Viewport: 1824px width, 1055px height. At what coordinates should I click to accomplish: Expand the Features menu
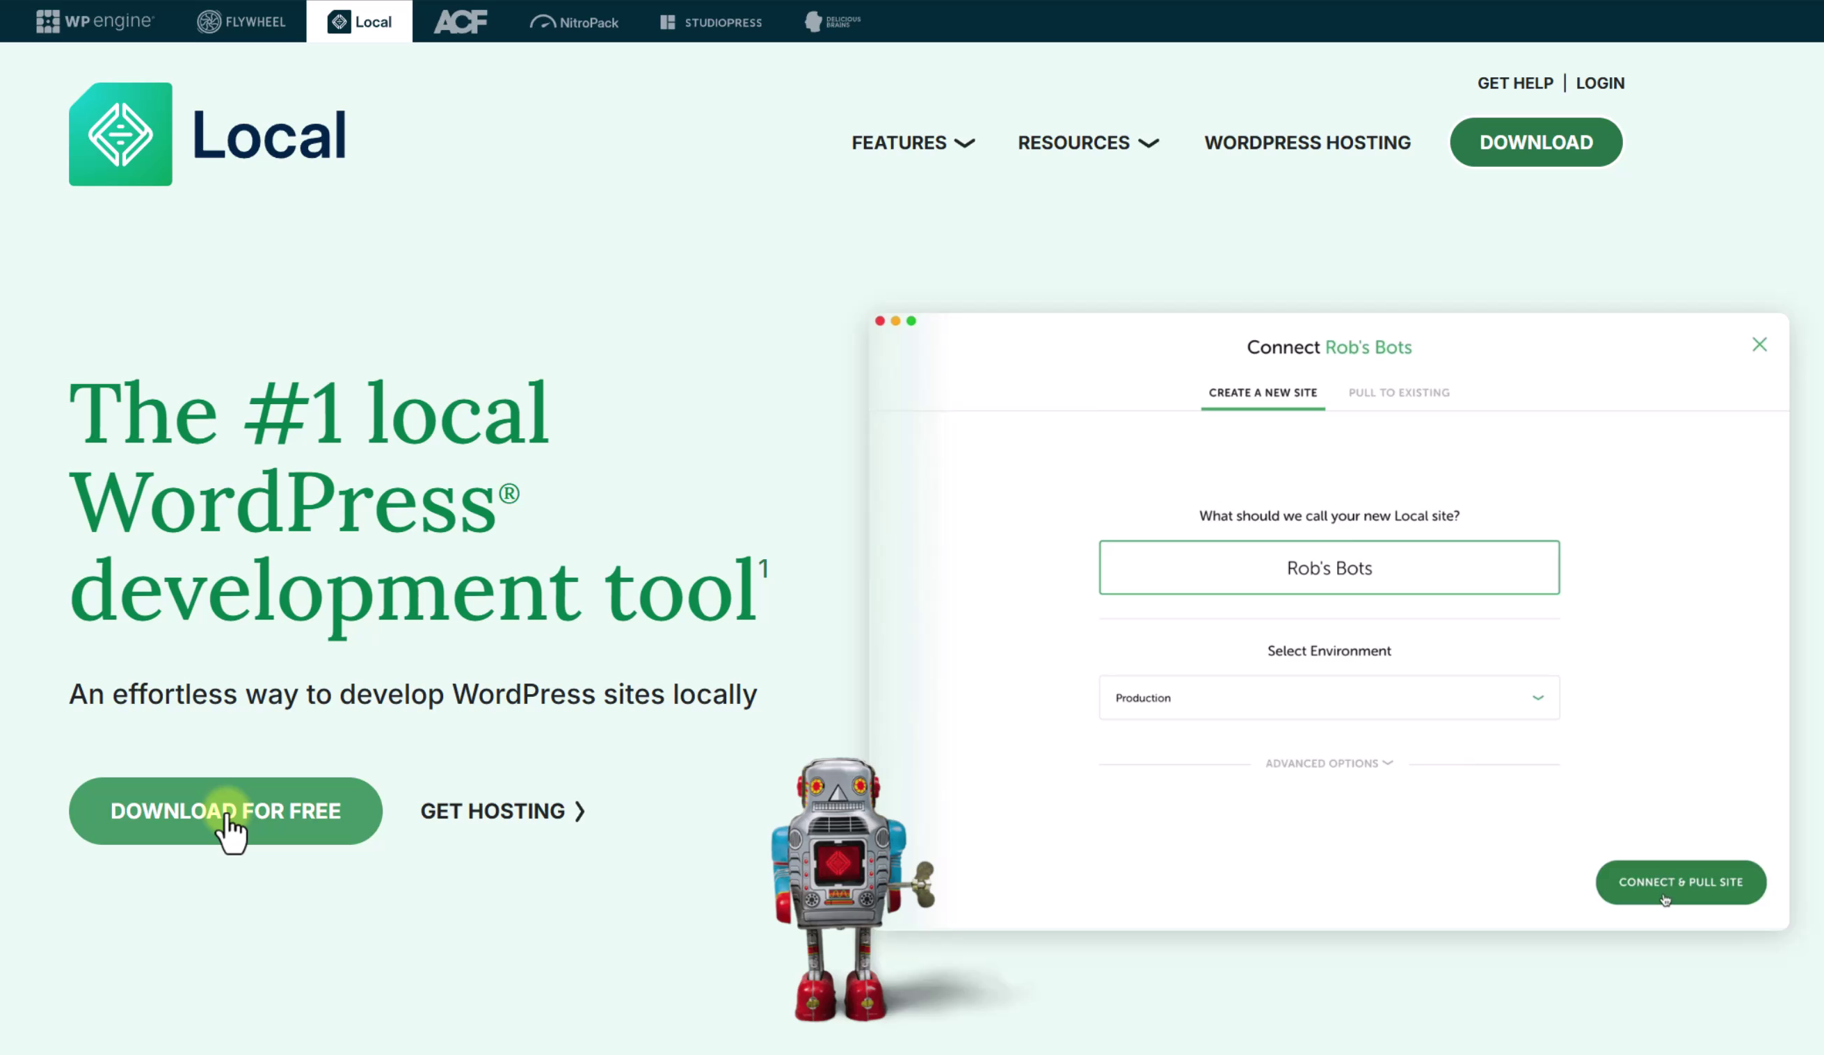click(912, 143)
